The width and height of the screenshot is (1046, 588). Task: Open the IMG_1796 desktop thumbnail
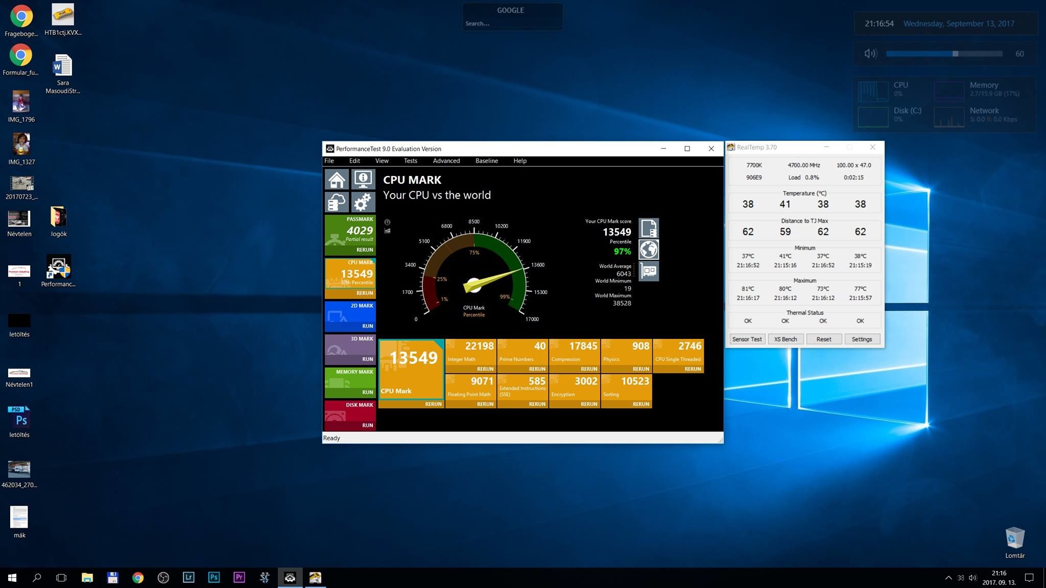(x=21, y=107)
